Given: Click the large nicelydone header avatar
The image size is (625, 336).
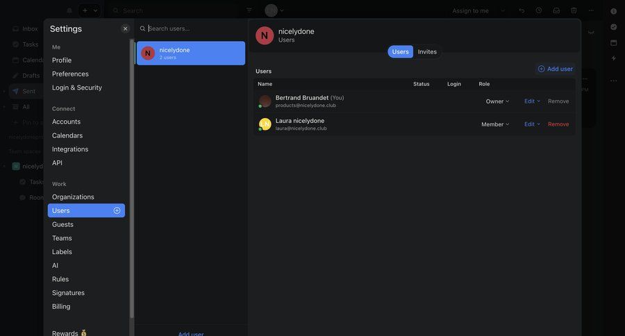Looking at the screenshot, I should (265, 35).
